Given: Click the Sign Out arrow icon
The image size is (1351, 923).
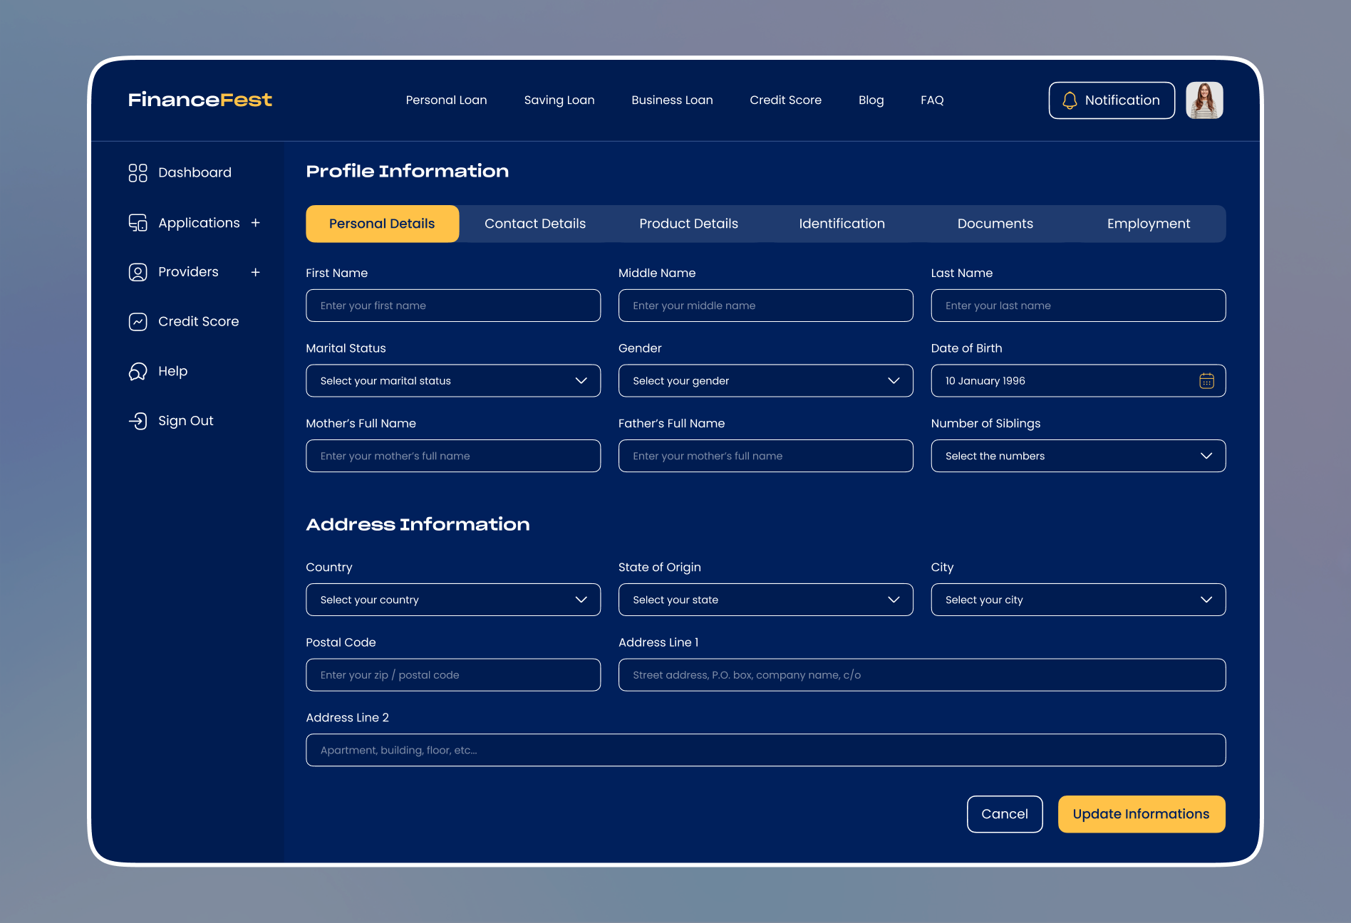Looking at the screenshot, I should coord(138,421).
